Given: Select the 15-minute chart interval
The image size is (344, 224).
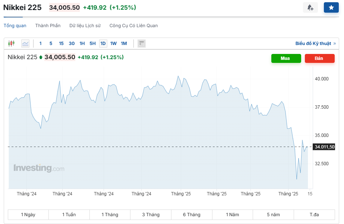Looking at the screenshot, I should pos(61,44).
